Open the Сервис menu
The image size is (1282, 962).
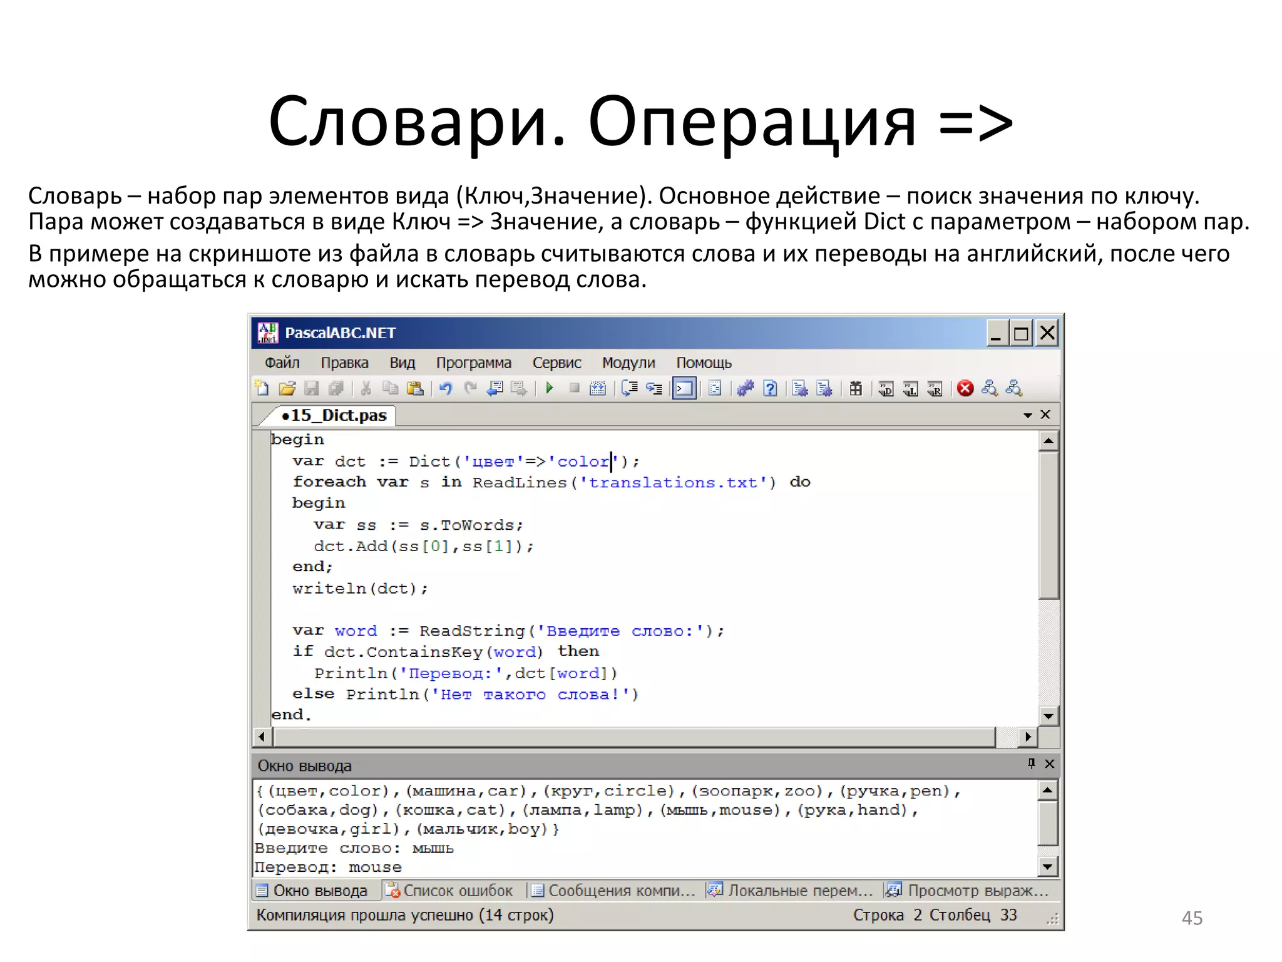click(556, 363)
